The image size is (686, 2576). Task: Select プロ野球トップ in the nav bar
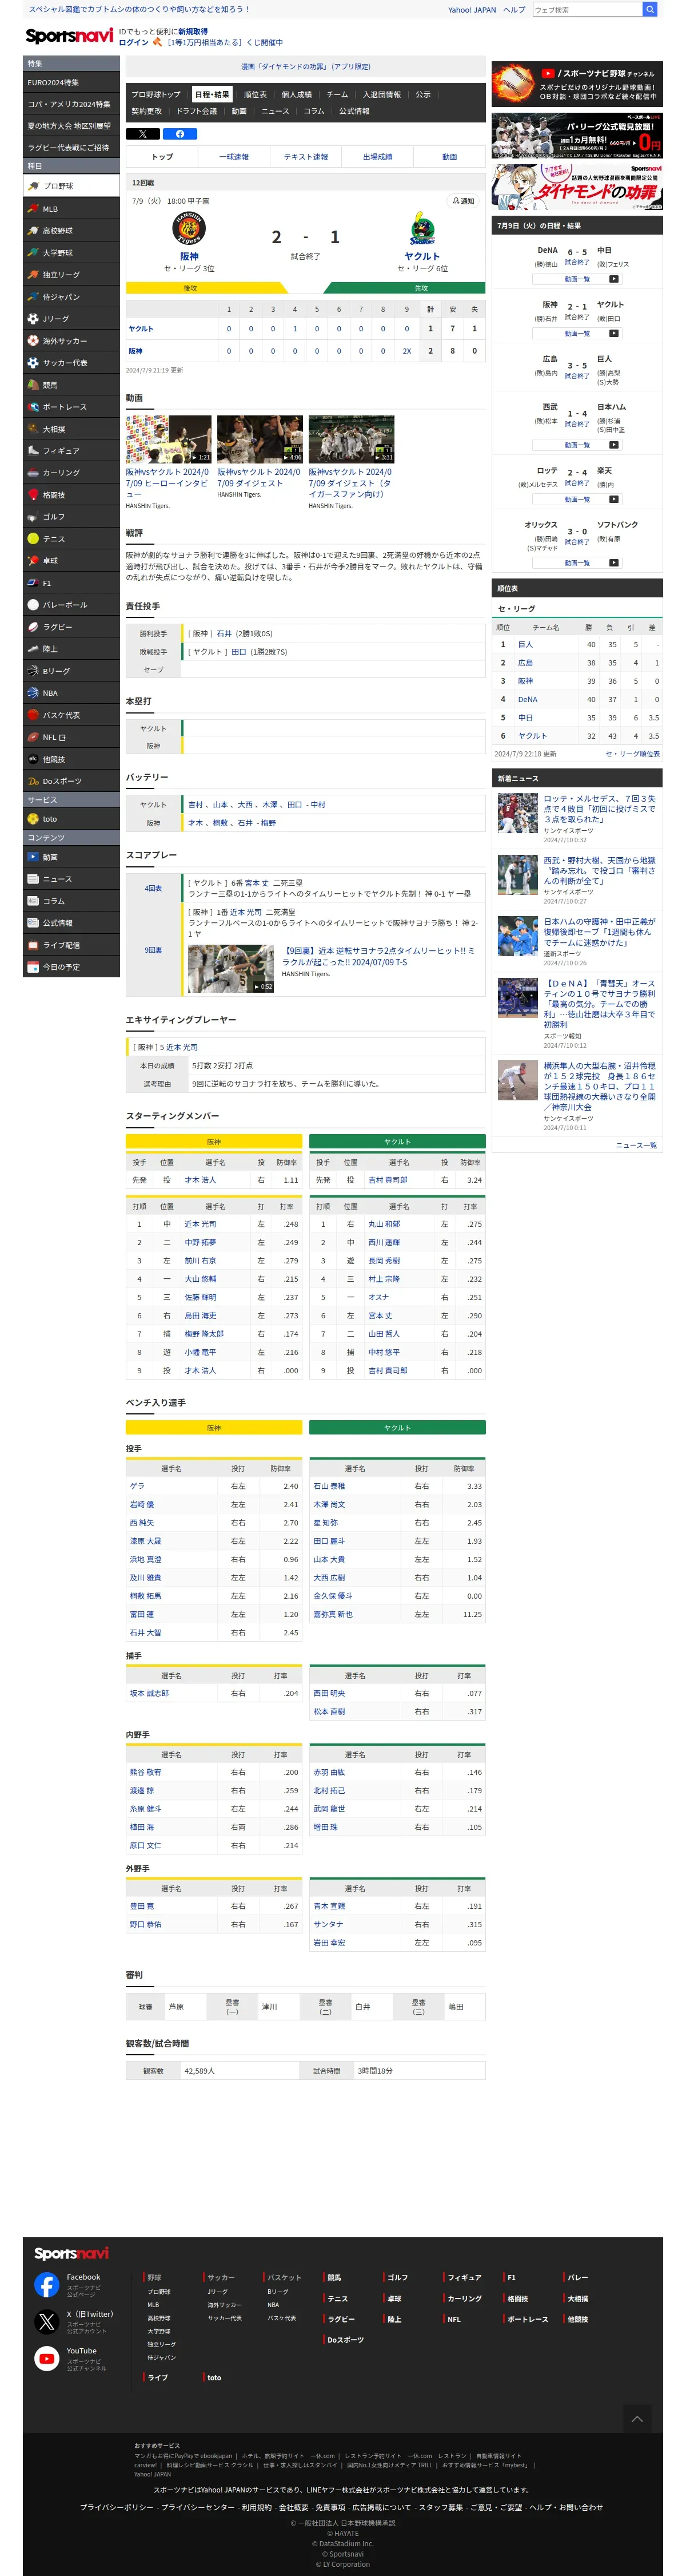pos(155,95)
